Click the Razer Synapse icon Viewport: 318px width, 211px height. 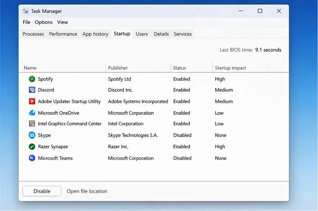pyautogui.click(x=32, y=146)
